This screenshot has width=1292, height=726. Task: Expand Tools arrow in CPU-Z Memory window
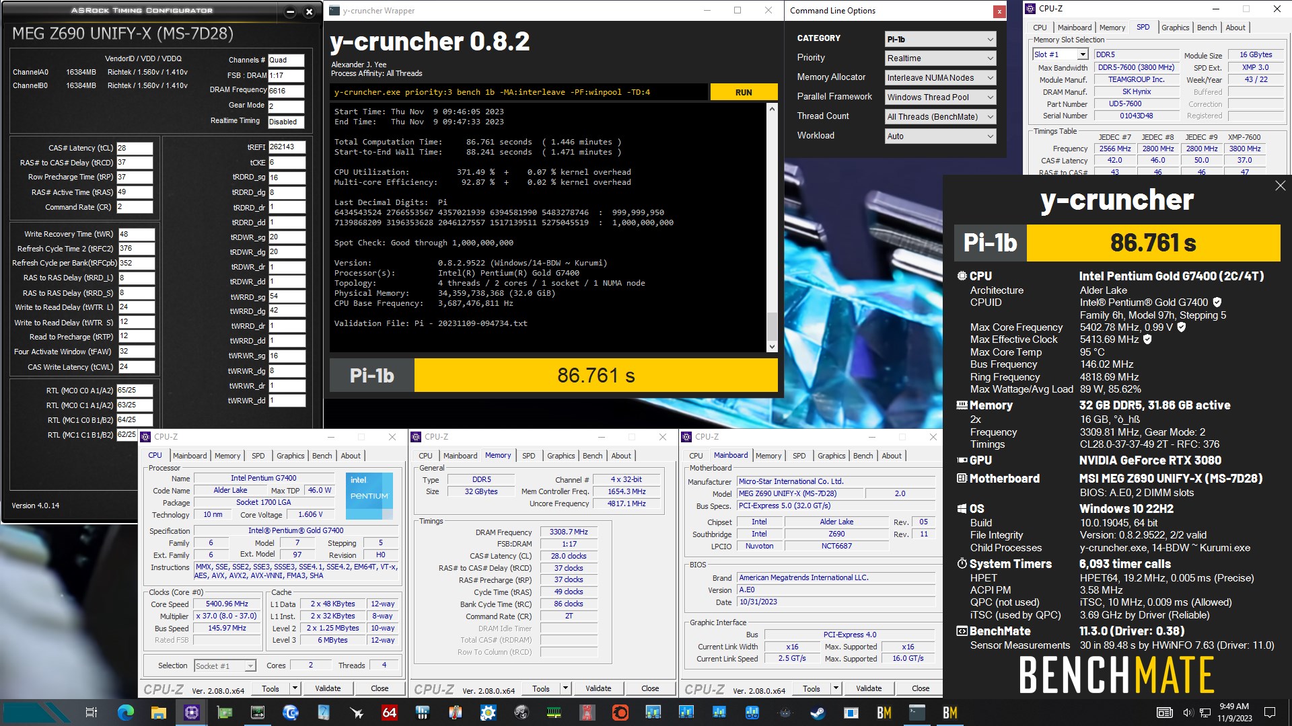[565, 688]
